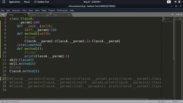Click the vertical scrollbar of the editor
The image size is (183, 103).
tap(174, 39)
